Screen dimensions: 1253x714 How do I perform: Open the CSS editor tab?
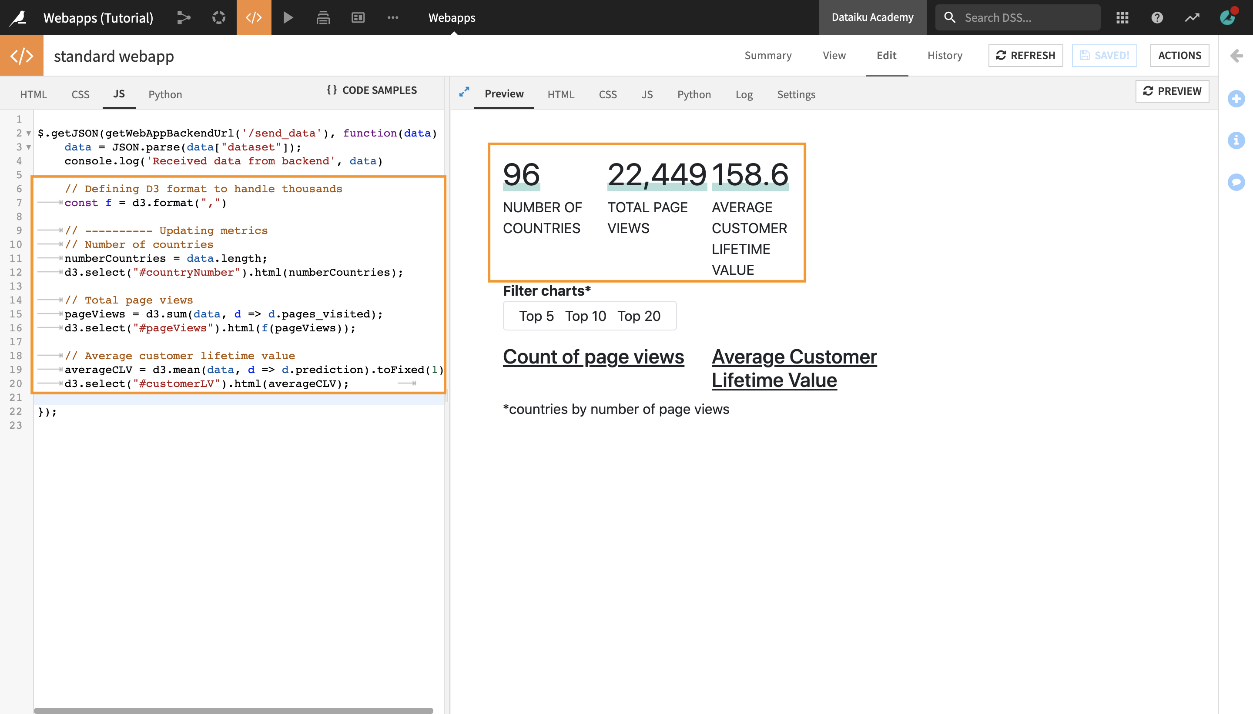80,94
